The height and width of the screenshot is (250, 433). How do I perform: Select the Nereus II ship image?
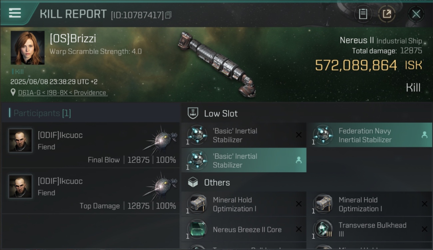coord(217,63)
